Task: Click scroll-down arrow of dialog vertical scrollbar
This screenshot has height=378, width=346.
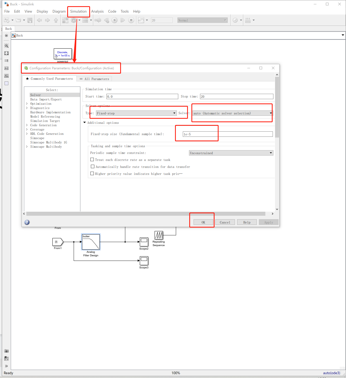Action: point(277,209)
